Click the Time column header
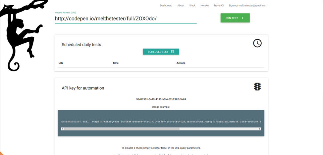 coord(116,63)
